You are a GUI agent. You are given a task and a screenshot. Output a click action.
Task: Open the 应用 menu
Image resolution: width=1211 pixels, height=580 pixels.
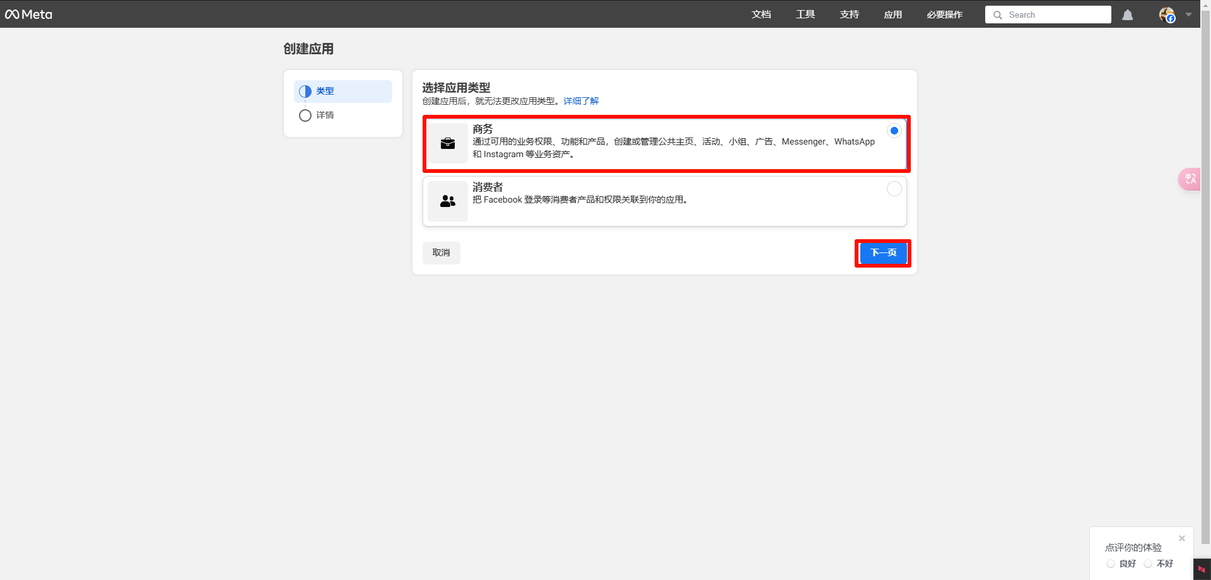(893, 15)
